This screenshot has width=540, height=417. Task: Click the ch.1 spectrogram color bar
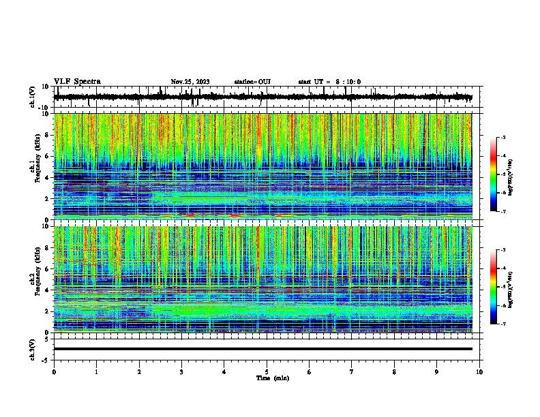[494, 174]
